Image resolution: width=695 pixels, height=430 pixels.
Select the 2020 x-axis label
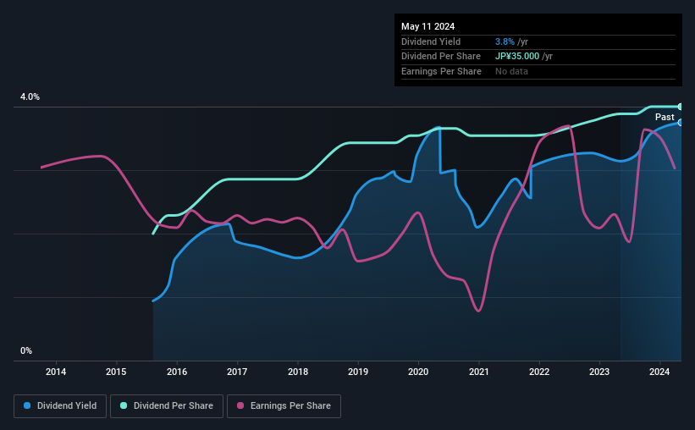click(x=418, y=372)
